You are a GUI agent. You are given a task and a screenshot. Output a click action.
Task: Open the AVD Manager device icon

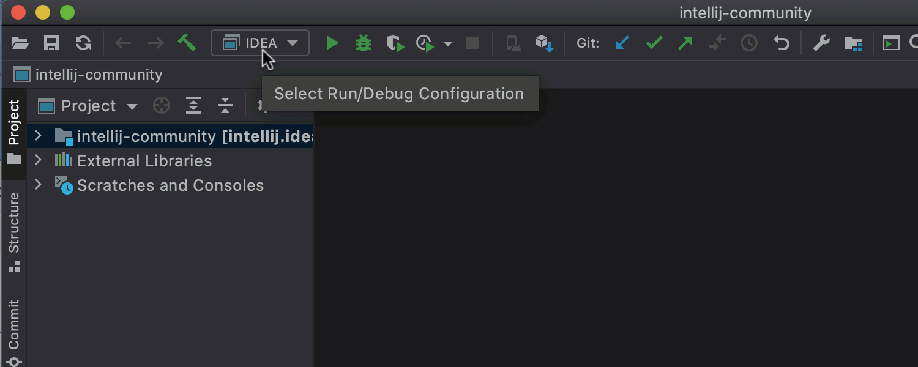[x=513, y=43]
